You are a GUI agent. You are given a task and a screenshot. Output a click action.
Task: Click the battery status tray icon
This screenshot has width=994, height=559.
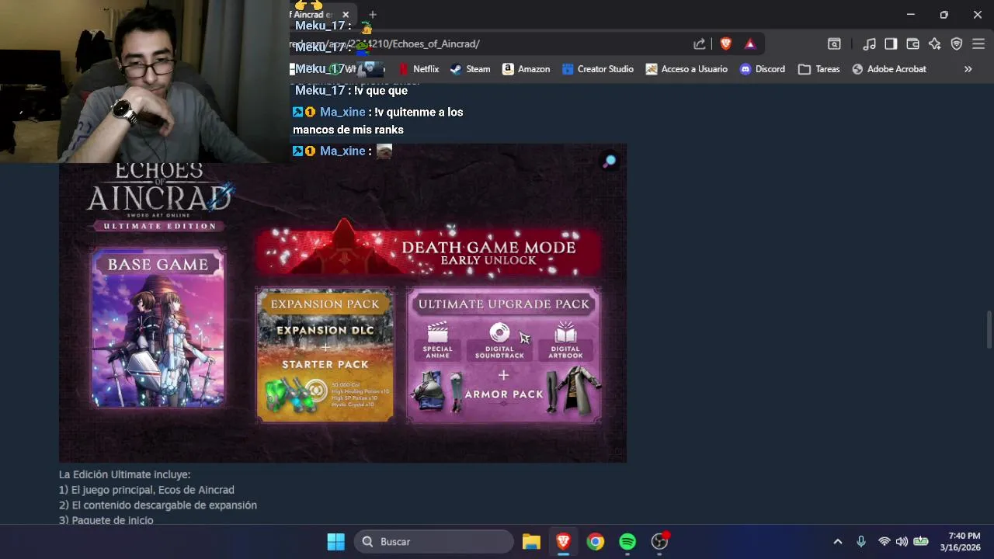921,542
